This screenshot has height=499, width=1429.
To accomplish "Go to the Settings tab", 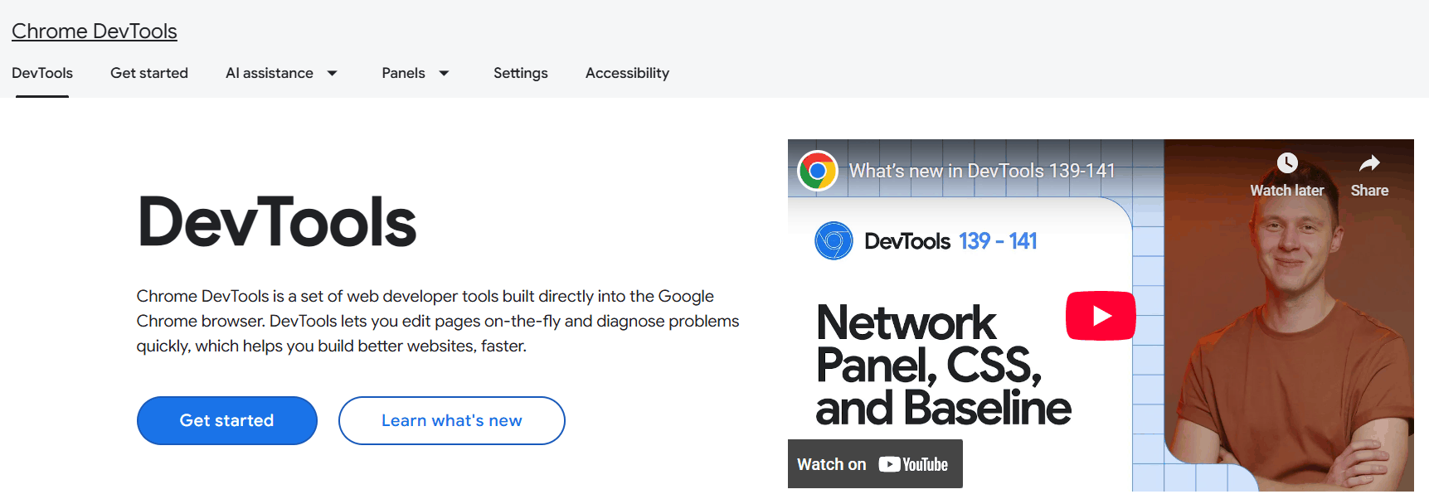I will 521,73.
